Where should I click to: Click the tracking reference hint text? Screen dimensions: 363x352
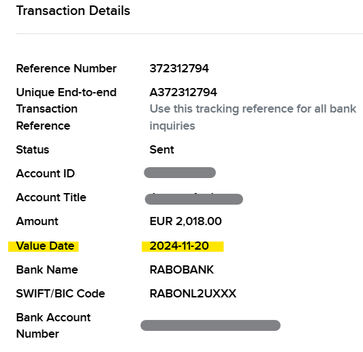click(x=253, y=117)
